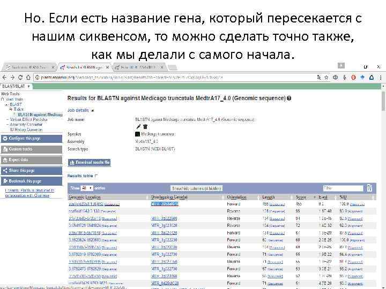
Task: Click Share this page button
Action: point(32,170)
